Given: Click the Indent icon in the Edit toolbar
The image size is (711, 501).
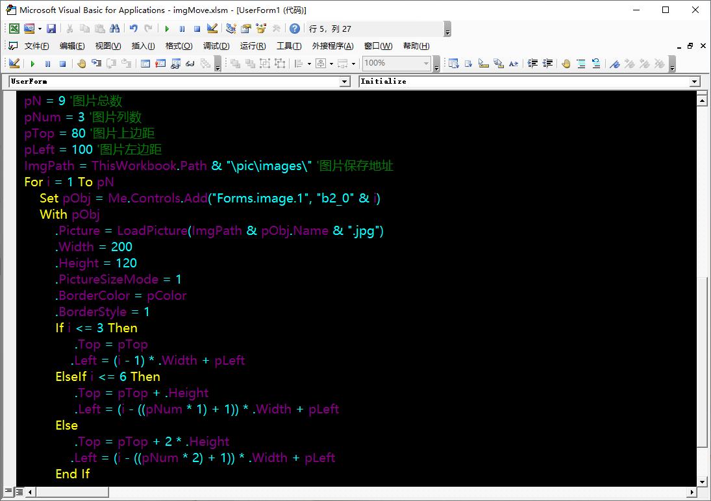Looking at the screenshot, I should tap(532, 64).
